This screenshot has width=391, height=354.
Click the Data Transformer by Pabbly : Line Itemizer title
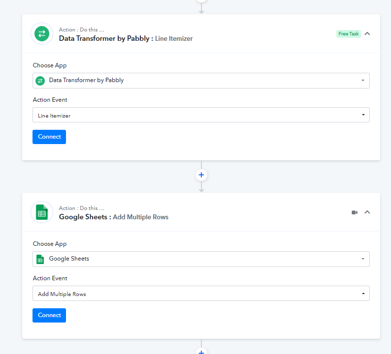[x=126, y=38]
